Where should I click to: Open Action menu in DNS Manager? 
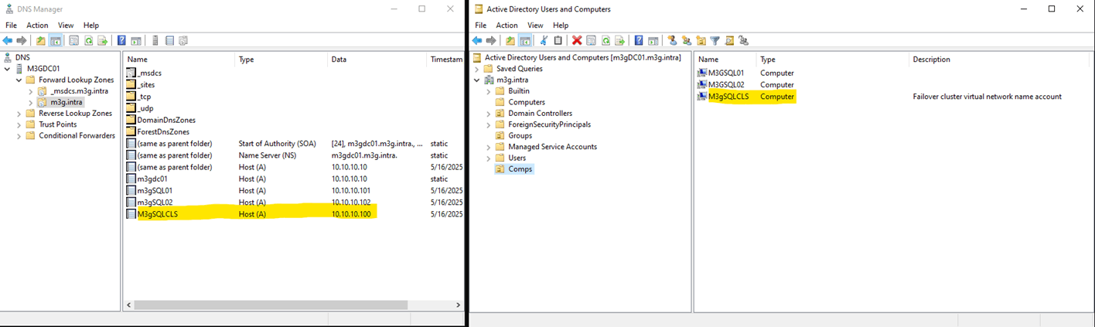point(37,26)
